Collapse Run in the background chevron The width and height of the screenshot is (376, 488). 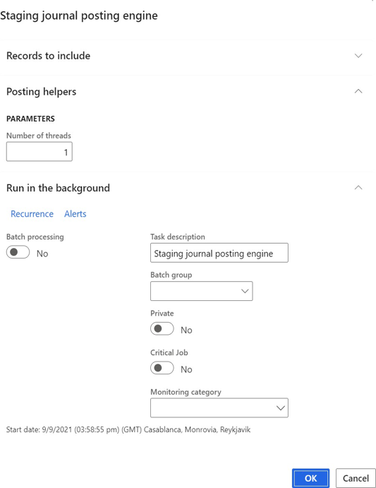point(358,188)
